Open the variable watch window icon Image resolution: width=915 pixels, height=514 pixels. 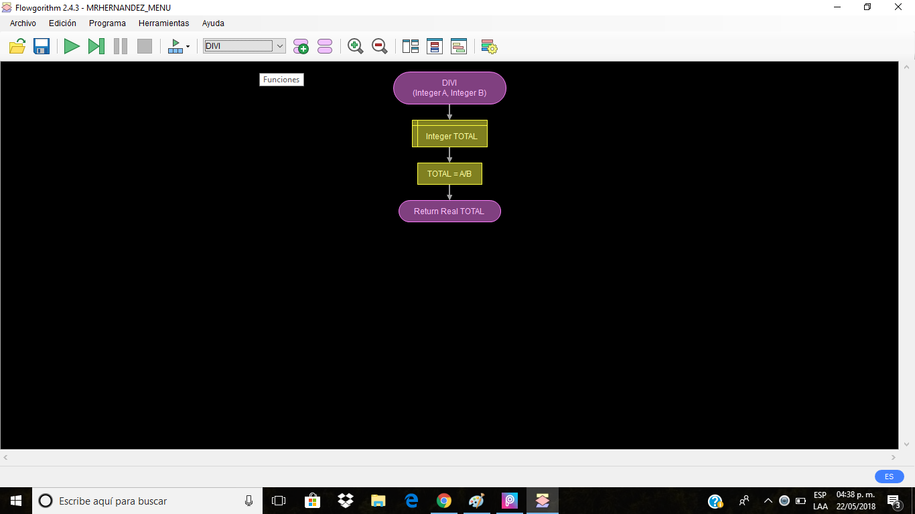(x=435, y=46)
